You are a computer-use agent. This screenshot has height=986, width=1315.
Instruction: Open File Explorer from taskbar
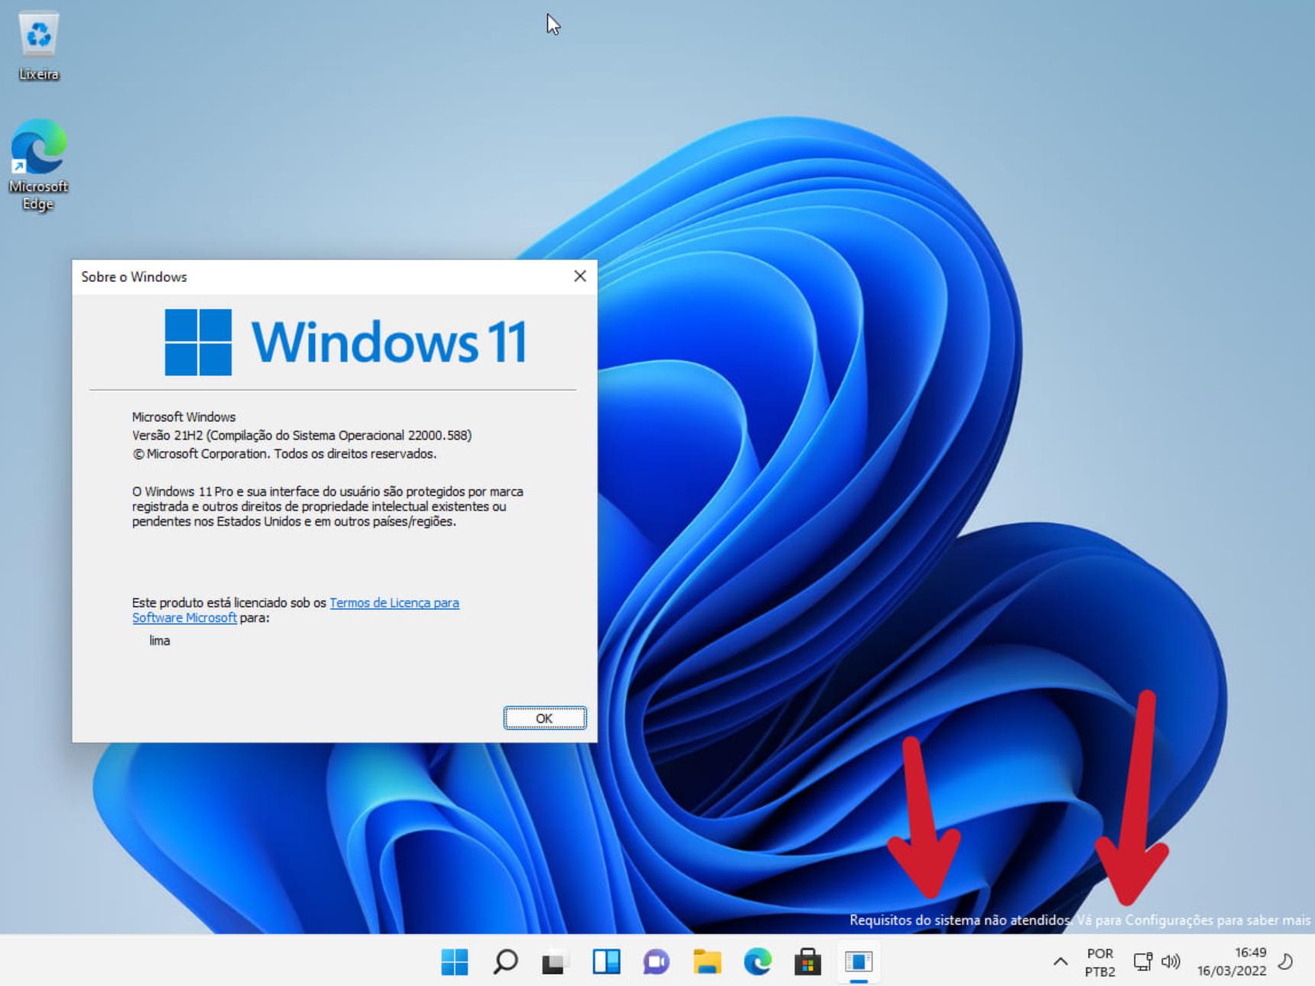tap(707, 962)
